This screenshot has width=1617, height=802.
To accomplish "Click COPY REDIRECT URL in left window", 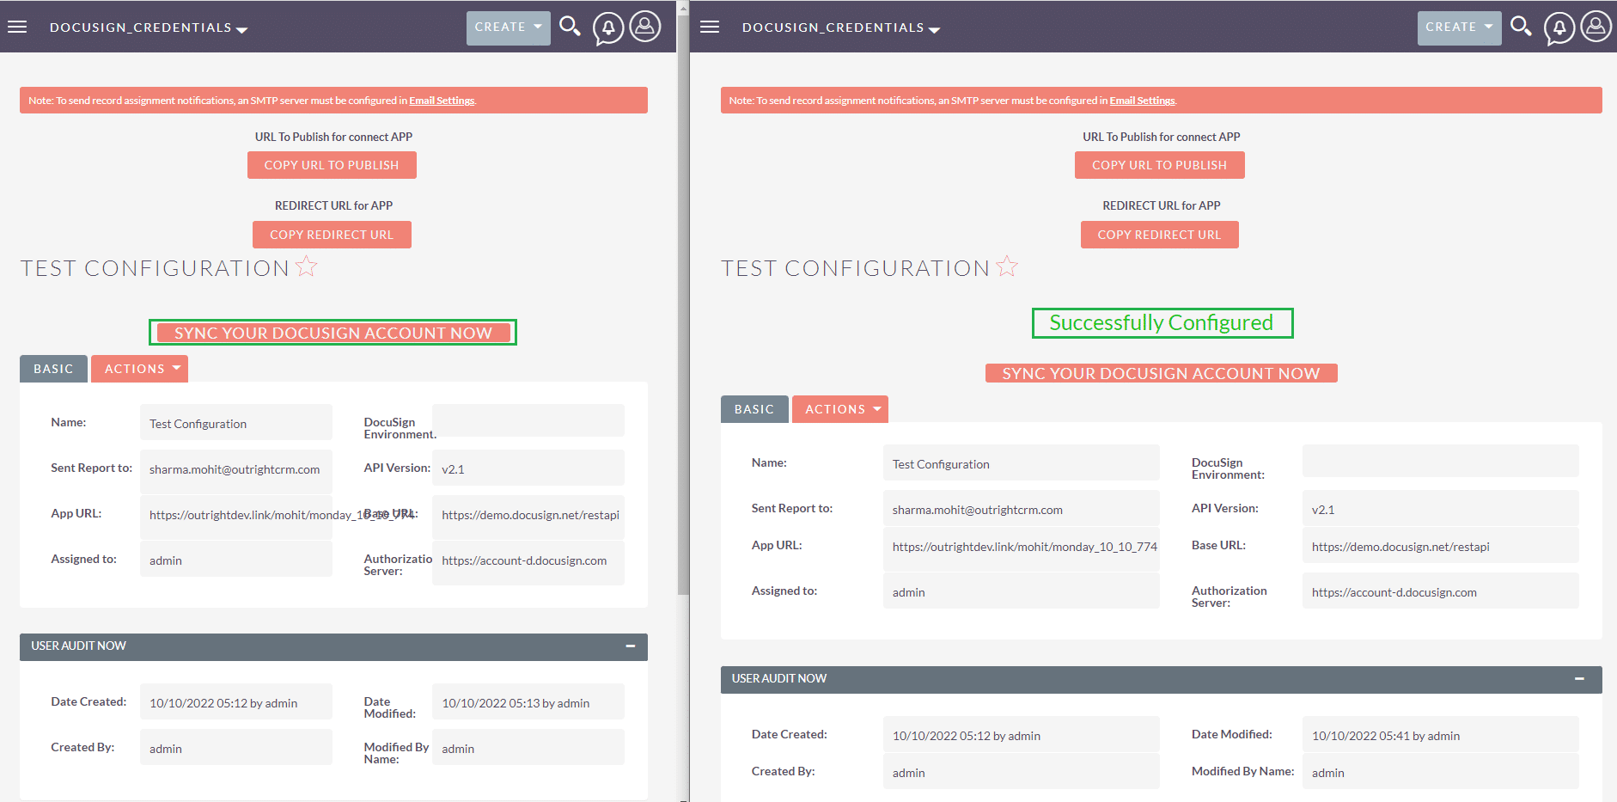I will coord(332,235).
